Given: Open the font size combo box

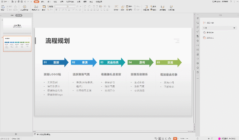Looking at the screenshot, I should coord(71,6).
